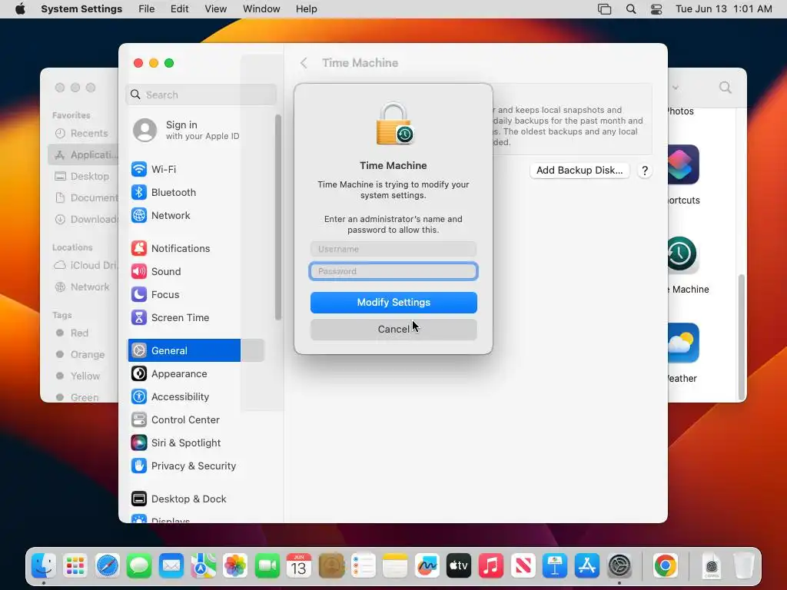The height and width of the screenshot is (590, 787).
Task: Launch Safari from the Dock
Action: click(108, 566)
